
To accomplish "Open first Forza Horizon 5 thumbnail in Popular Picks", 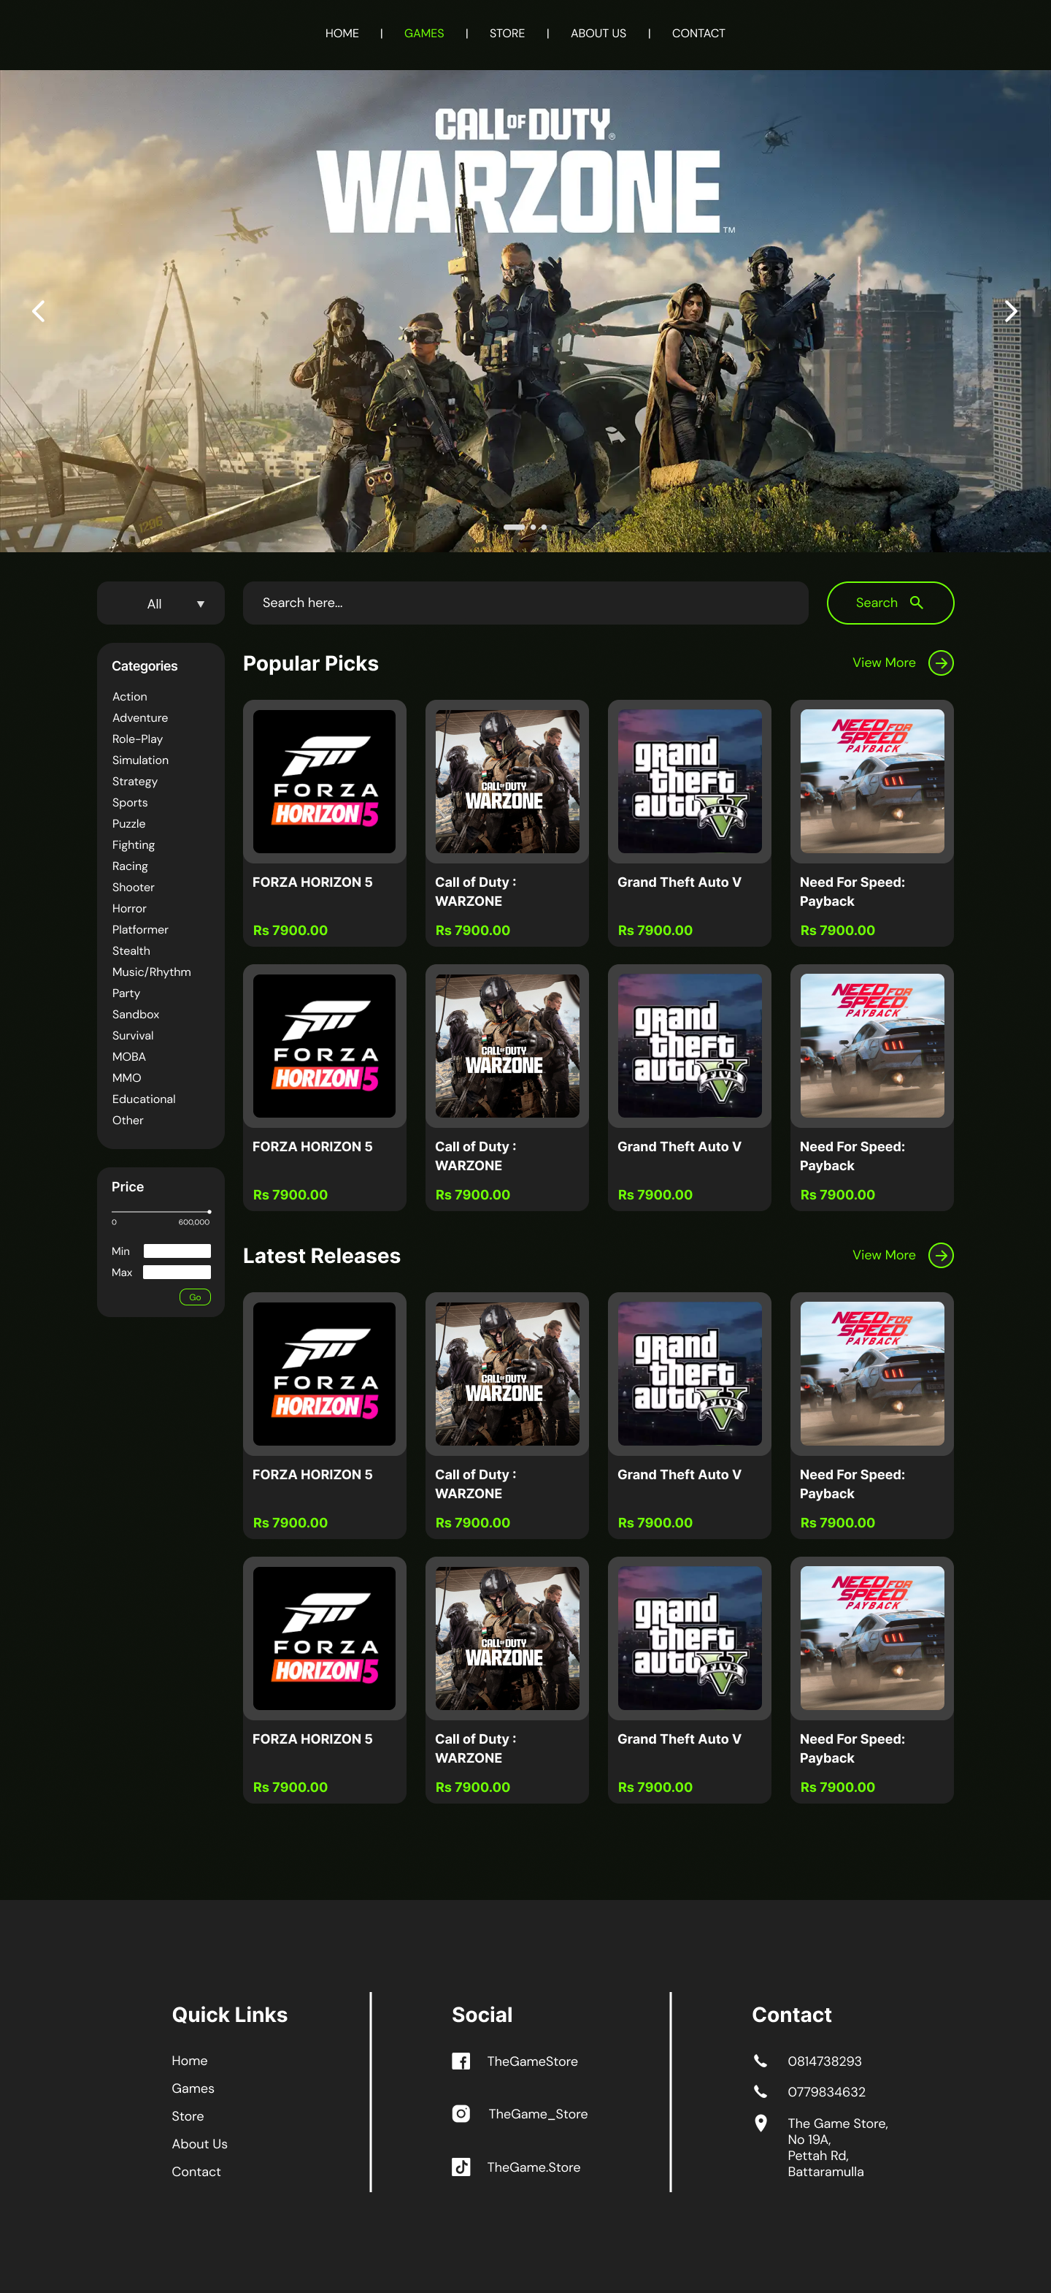I will (x=325, y=782).
